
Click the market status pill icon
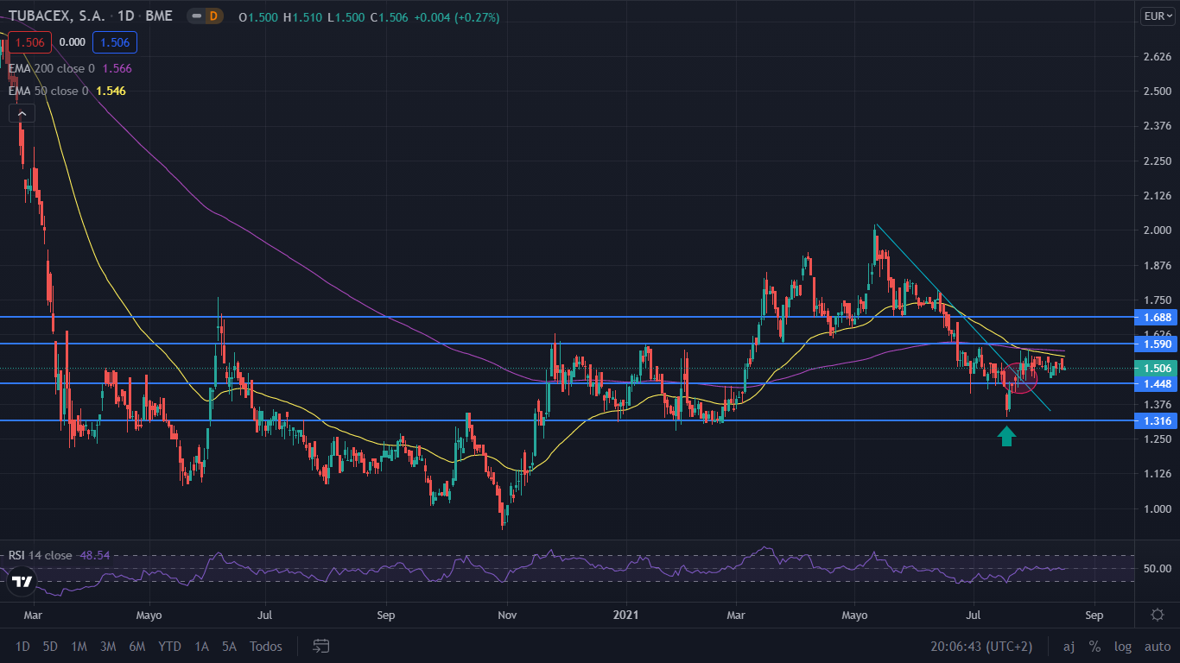click(196, 16)
